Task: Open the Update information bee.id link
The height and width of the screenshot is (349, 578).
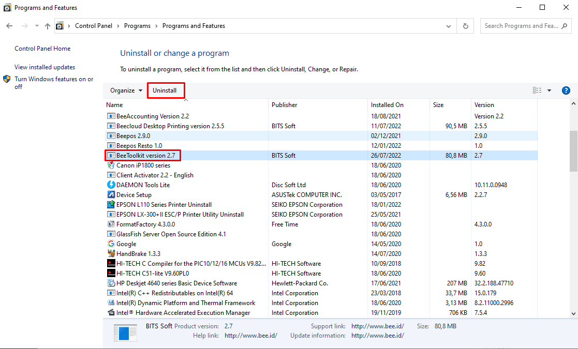Action: point(377,336)
